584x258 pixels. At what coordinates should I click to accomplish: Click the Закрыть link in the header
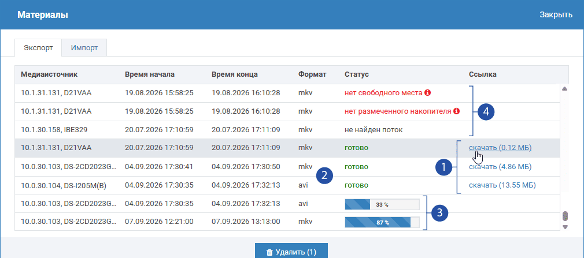[x=556, y=15]
